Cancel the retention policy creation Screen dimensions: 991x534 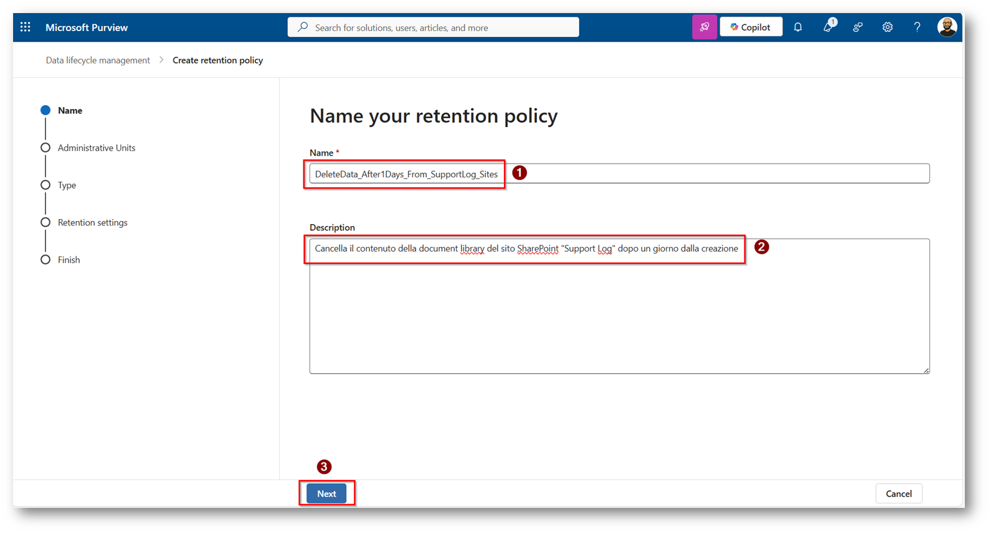898,494
